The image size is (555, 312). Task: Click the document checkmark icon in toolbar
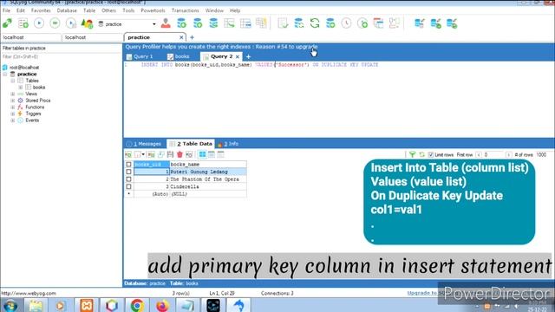(283, 23)
